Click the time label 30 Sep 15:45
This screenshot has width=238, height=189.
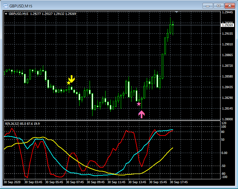point(158,182)
